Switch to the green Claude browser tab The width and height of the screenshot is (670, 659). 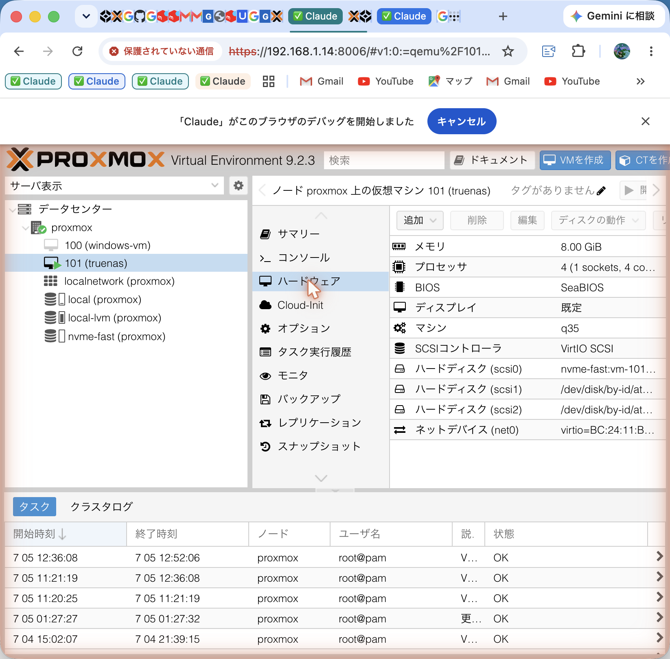tap(315, 16)
